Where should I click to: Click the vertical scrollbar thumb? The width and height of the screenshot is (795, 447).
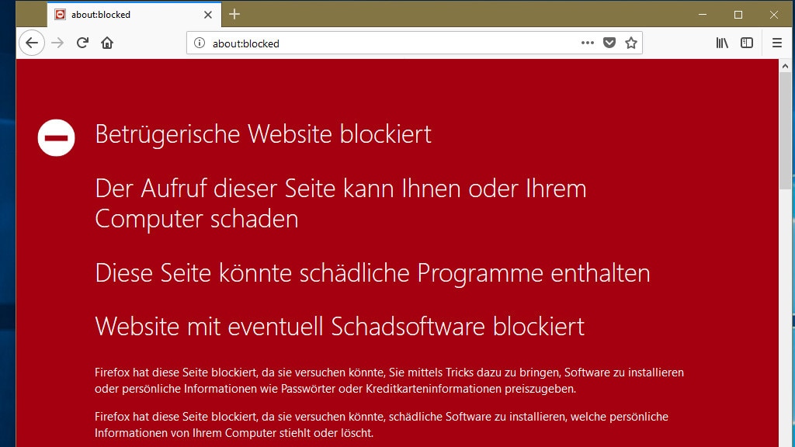pos(786,130)
